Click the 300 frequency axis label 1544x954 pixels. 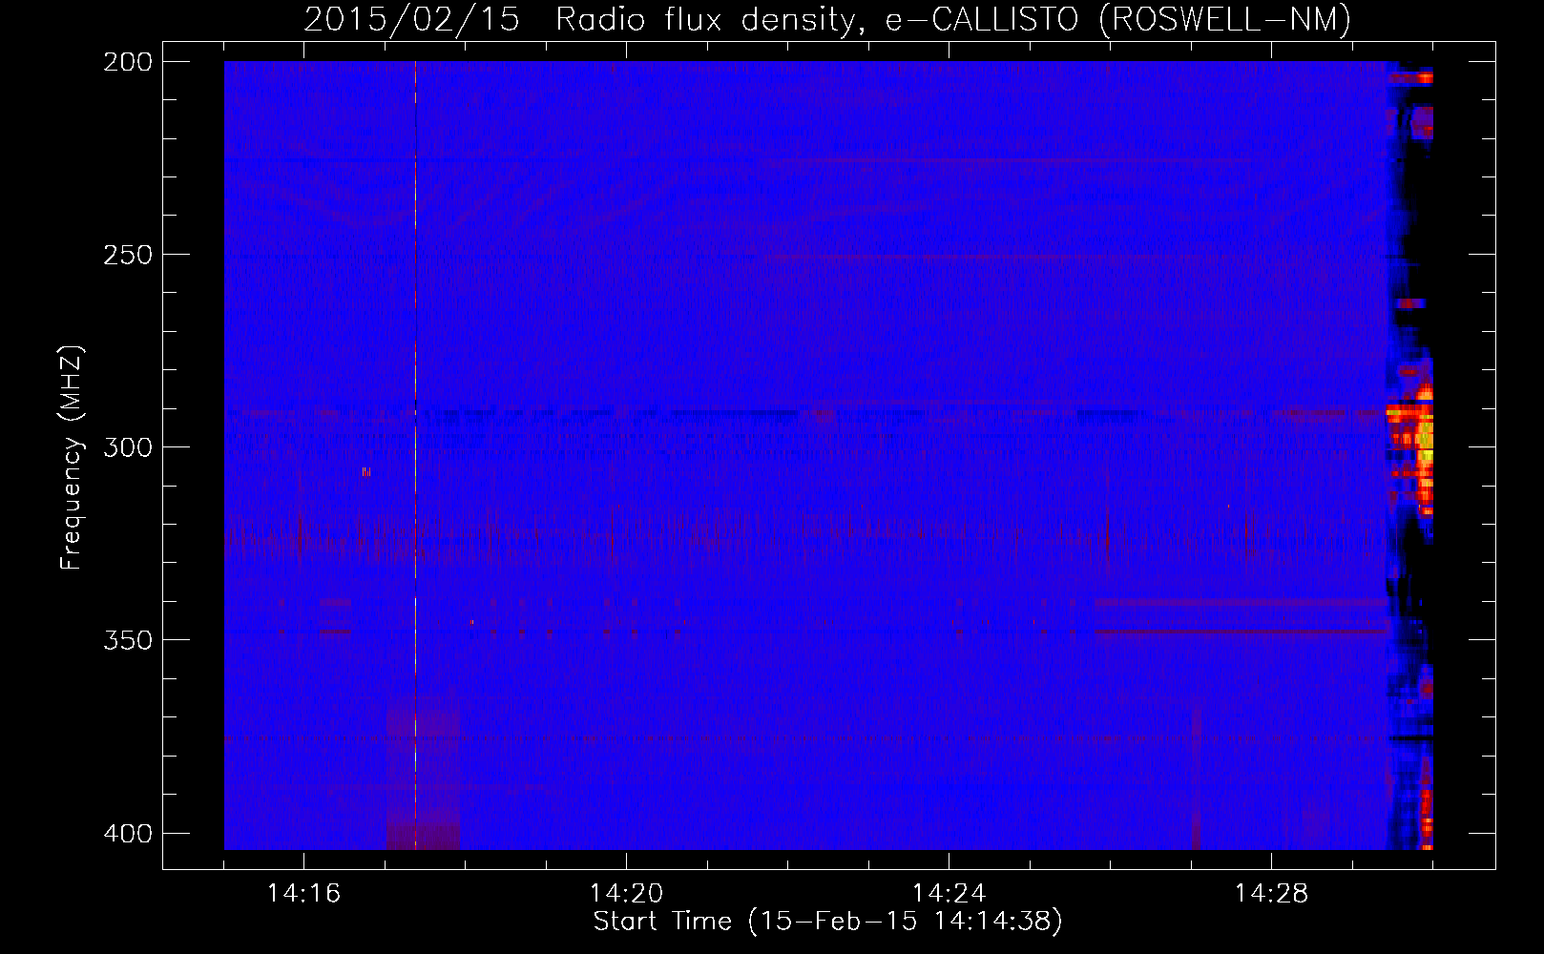pyautogui.click(x=127, y=447)
